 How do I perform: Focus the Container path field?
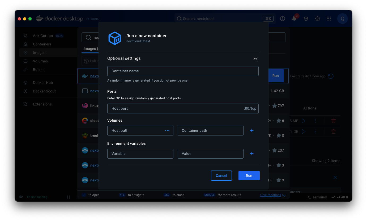tap(211, 130)
